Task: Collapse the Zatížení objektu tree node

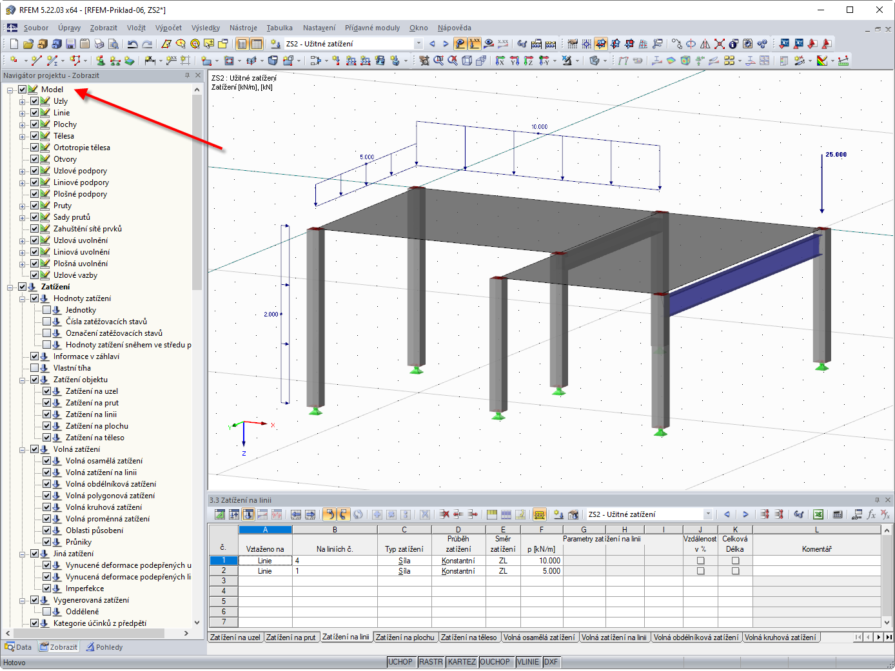Action: [23, 380]
